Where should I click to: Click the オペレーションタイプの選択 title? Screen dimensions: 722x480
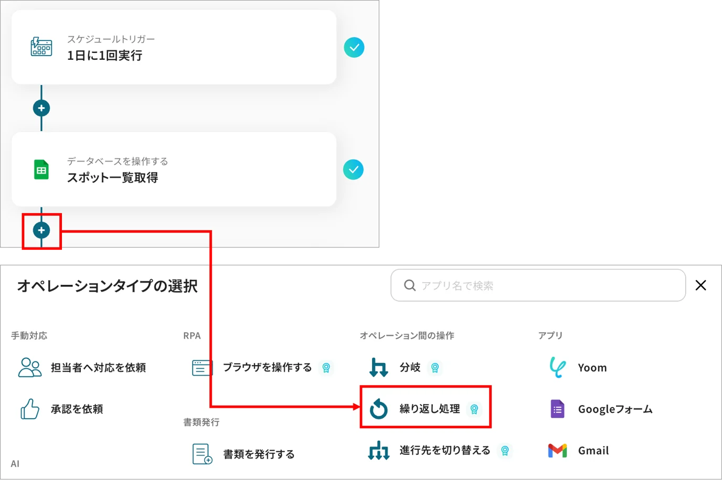[108, 286]
